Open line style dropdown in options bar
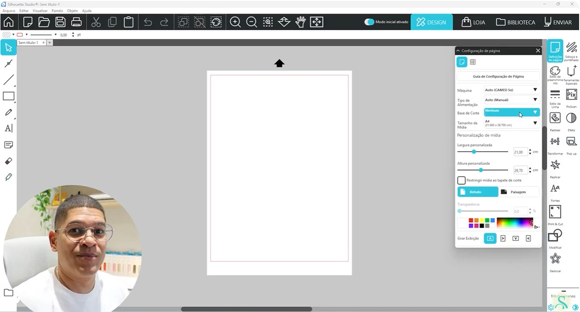The image size is (580, 312). click(x=56, y=35)
